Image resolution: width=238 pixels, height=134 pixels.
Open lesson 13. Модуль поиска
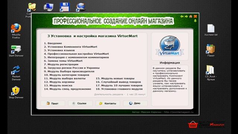58,85
